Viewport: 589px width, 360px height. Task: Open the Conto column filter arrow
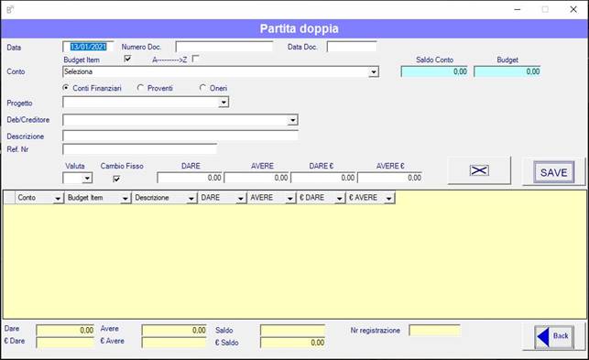[59, 198]
